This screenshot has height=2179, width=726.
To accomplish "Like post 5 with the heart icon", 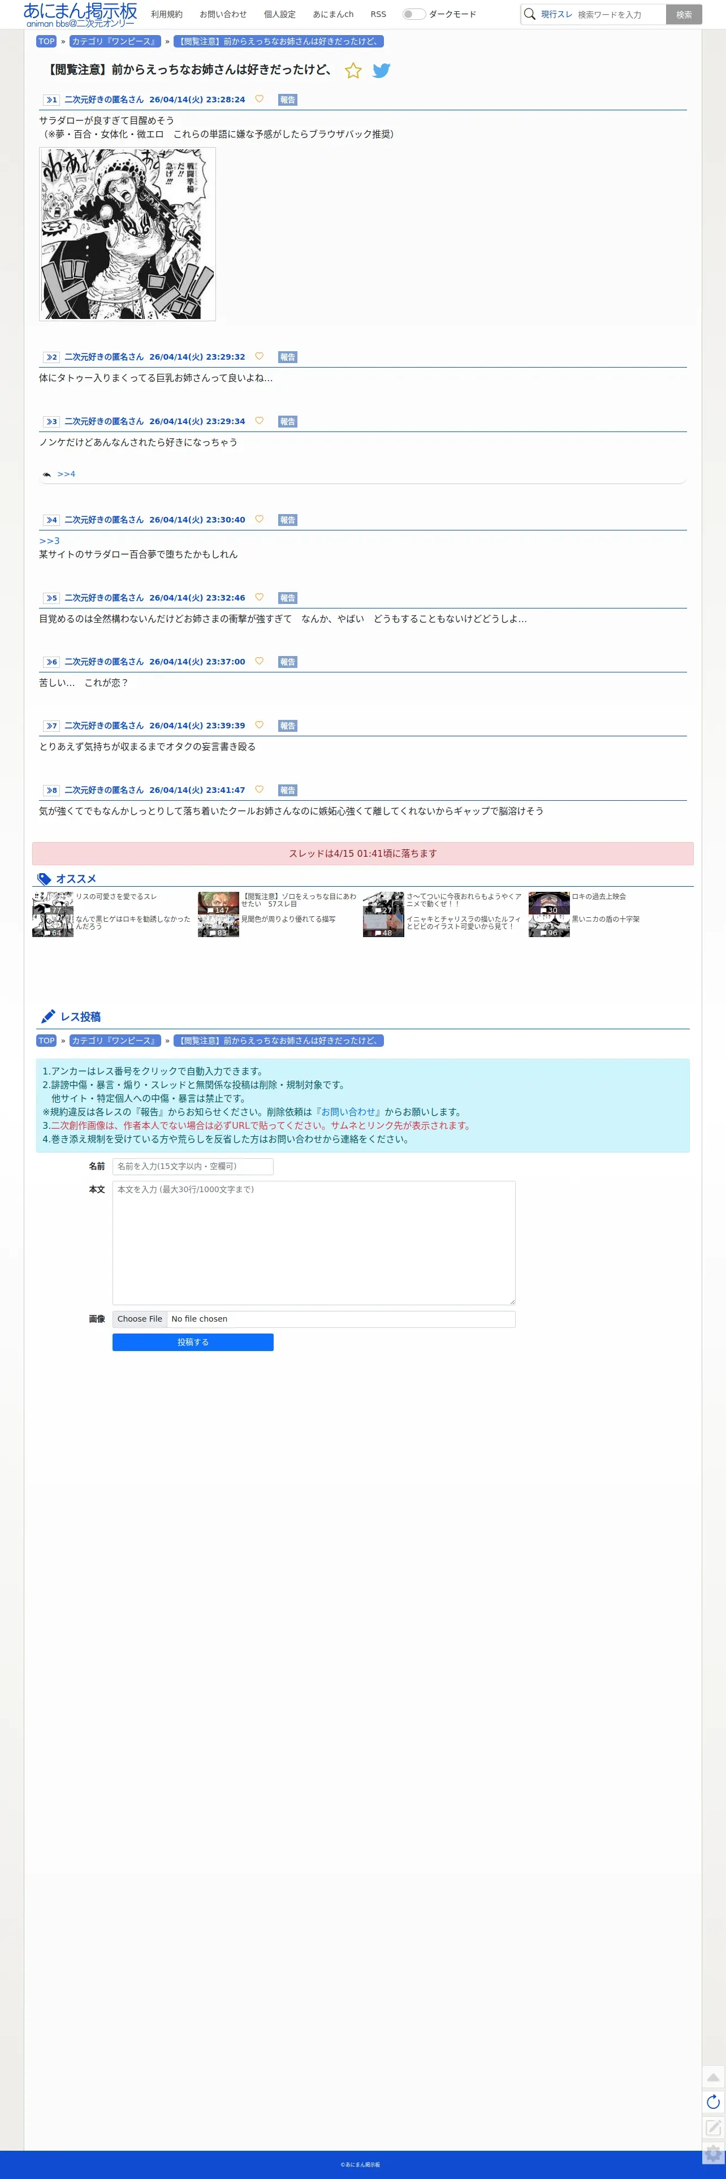I will [259, 597].
